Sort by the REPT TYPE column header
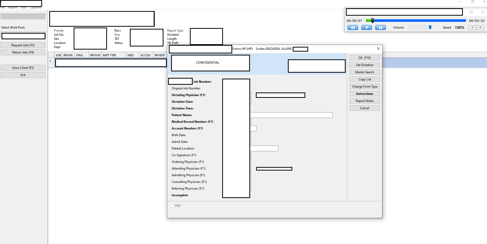The height and width of the screenshot is (244, 487). tap(114, 55)
